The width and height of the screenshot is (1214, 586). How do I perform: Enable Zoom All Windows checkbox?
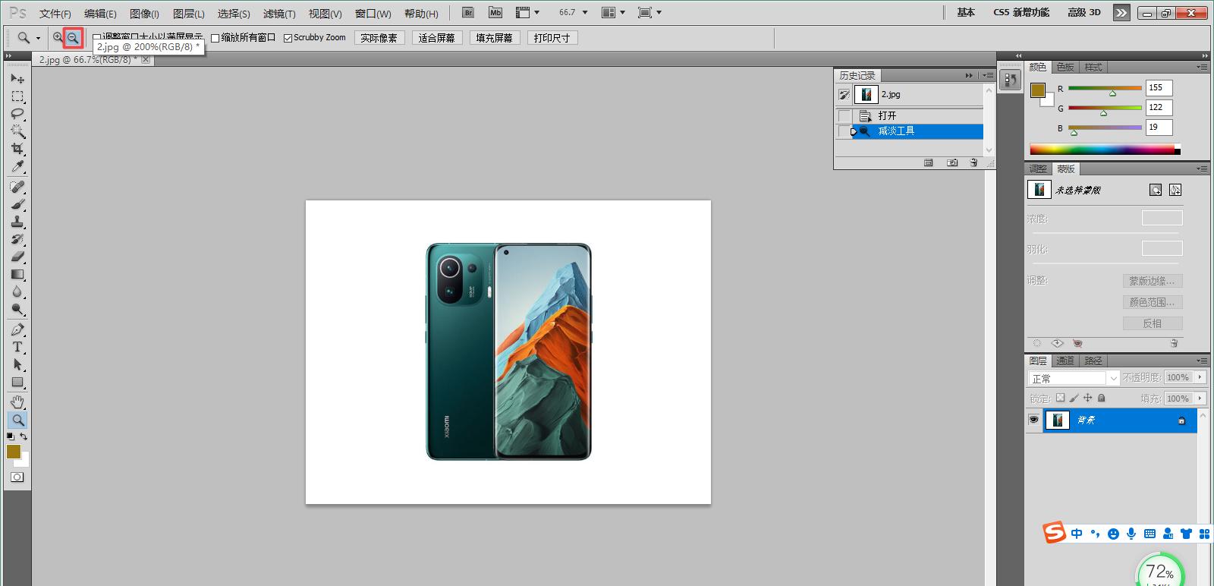tap(215, 38)
